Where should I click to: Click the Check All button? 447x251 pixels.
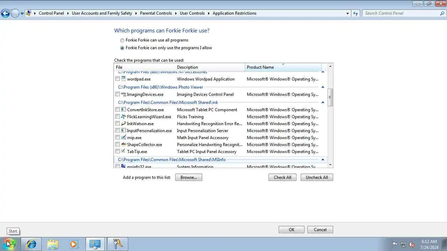[283, 177]
